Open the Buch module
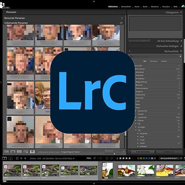Image resolution: width=185 pixels, height=185 pixels. click(x=145, y=7)
